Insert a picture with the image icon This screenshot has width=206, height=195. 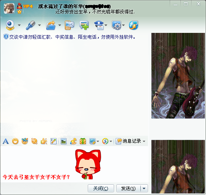pyautogui.click(x=63, y=141)
